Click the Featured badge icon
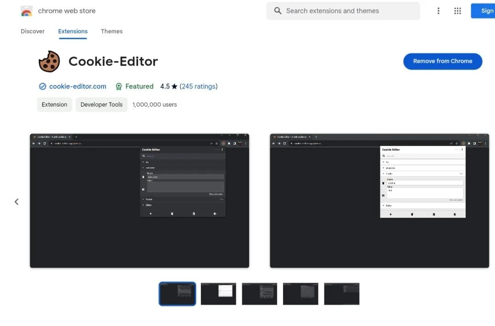Screen dimensions: 495x326 tap(119, 86)
